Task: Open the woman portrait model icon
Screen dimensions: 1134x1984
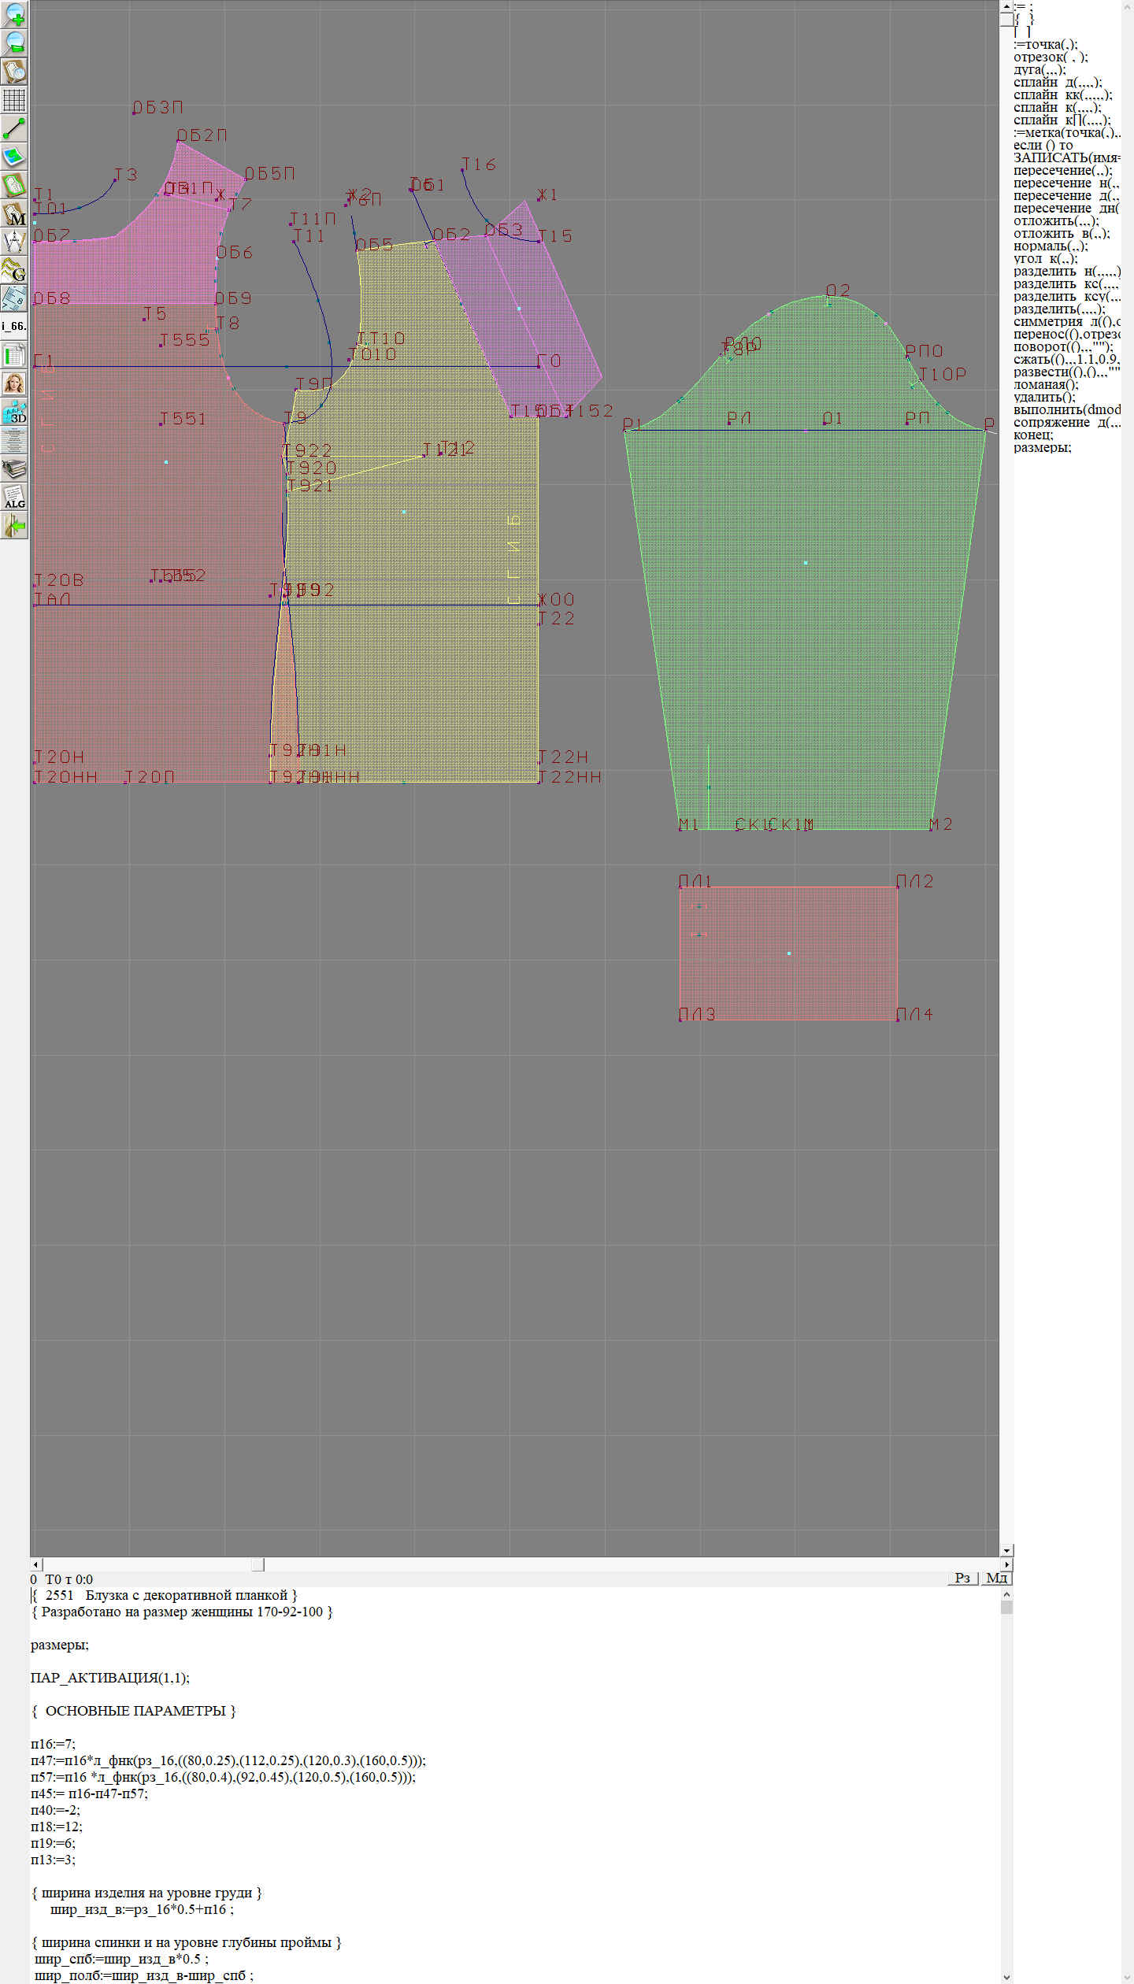Action: (x=14, y=384)
